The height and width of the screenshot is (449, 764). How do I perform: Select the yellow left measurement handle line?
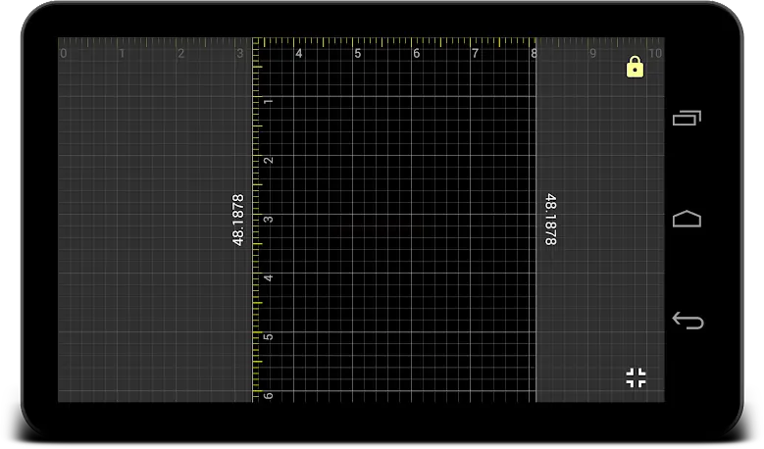click(x=253, y=220)
